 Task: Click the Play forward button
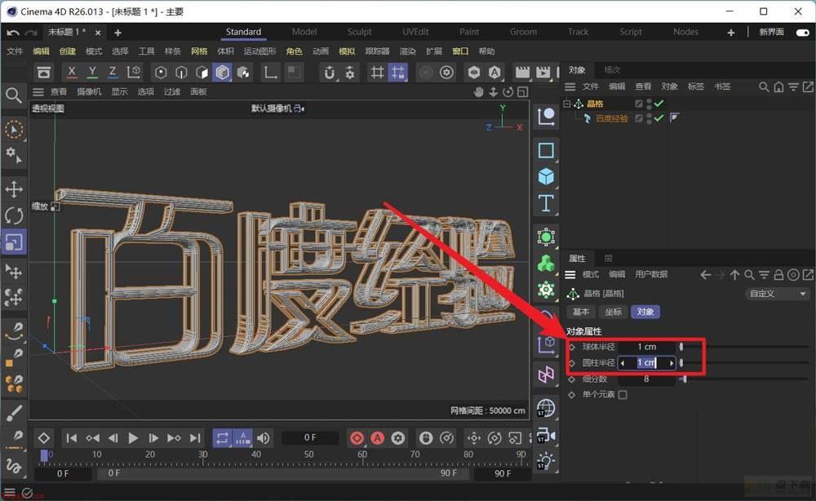133,438
